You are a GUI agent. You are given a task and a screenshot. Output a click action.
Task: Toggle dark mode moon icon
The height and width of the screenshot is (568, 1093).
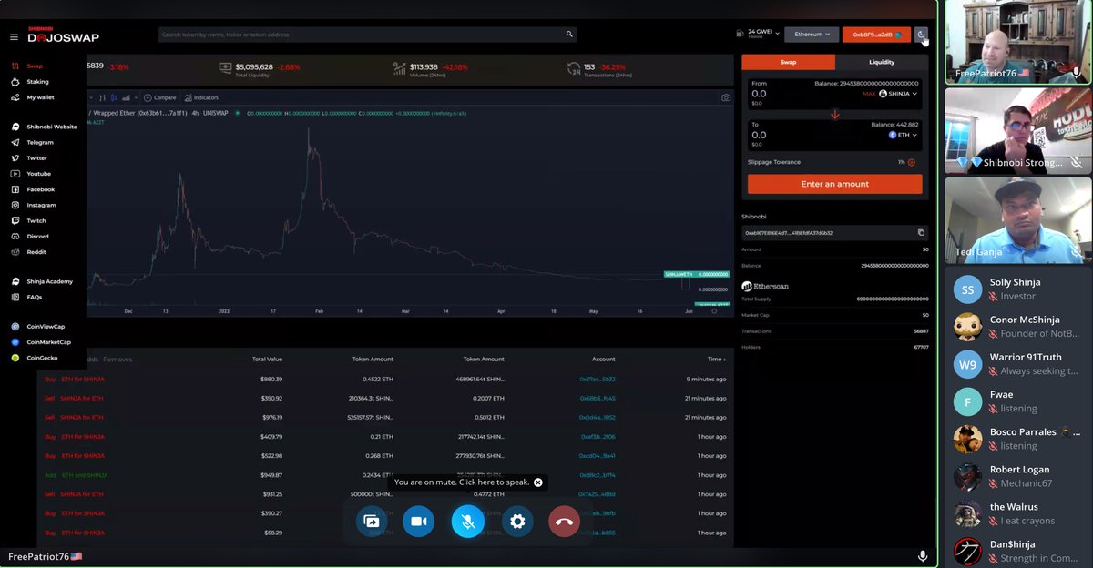(921, 35)
